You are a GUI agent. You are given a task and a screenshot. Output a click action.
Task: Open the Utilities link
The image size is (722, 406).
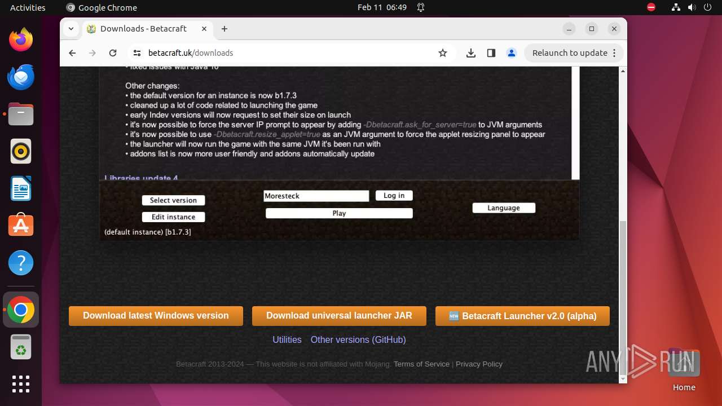click(x=287, y=339)
